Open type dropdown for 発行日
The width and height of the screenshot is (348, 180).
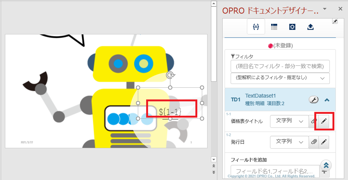(289, 142)
